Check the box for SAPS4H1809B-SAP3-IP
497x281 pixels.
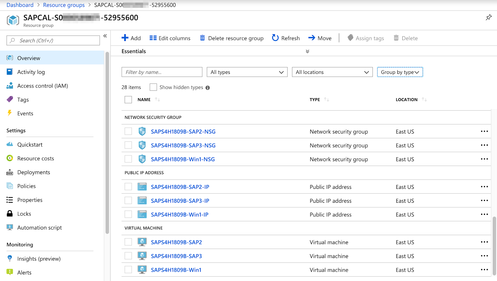point(128,200)
